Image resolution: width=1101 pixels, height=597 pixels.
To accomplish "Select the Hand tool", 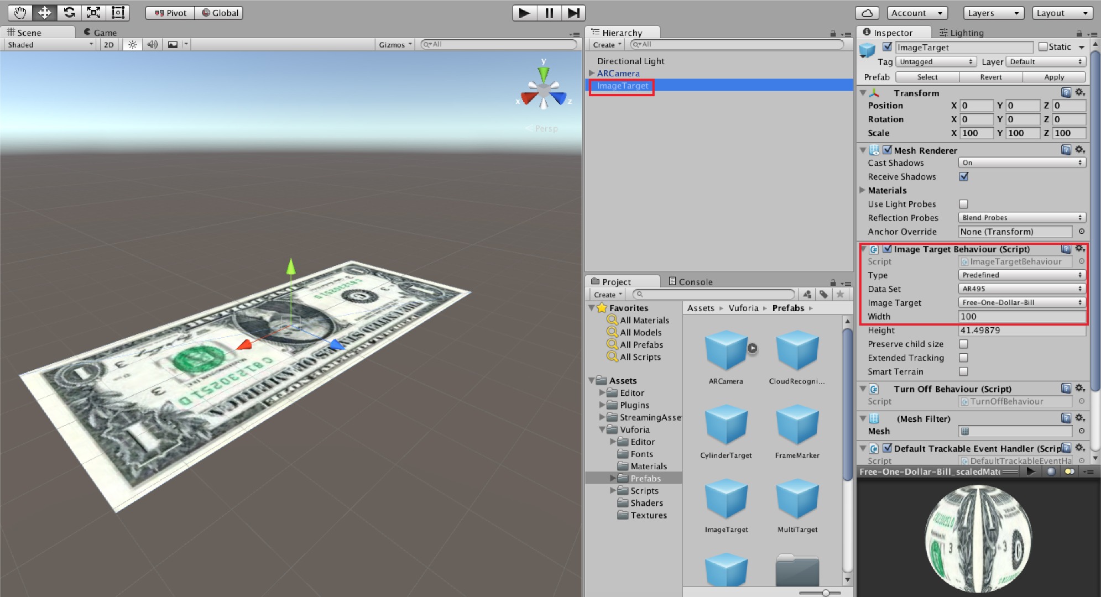I will click(x=20, y=13).
